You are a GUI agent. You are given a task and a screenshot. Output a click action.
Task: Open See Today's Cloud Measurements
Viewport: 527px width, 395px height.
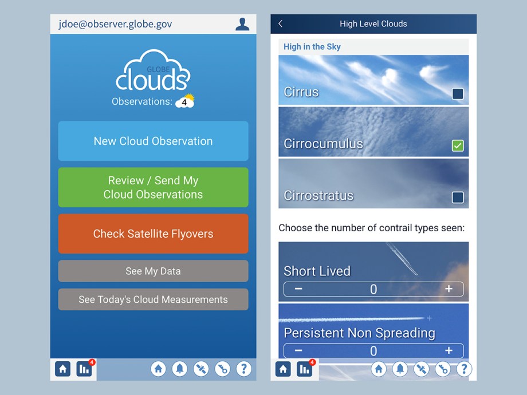[x=153, y=299]
